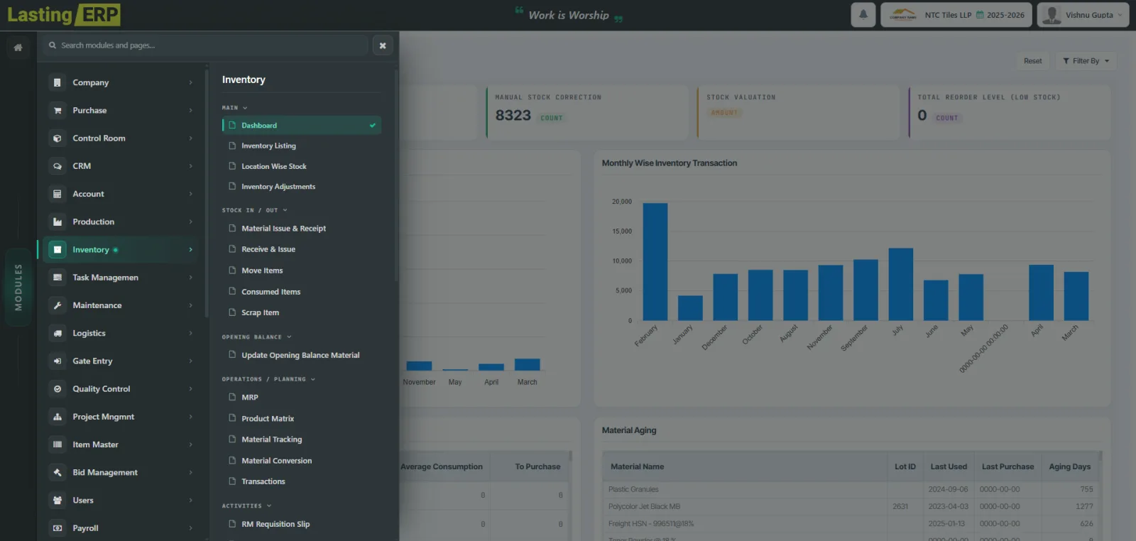This screenshot has width=1136, height=541.
Task: Click the Maintenance wrench icon
Action: (x=58, y=305)
